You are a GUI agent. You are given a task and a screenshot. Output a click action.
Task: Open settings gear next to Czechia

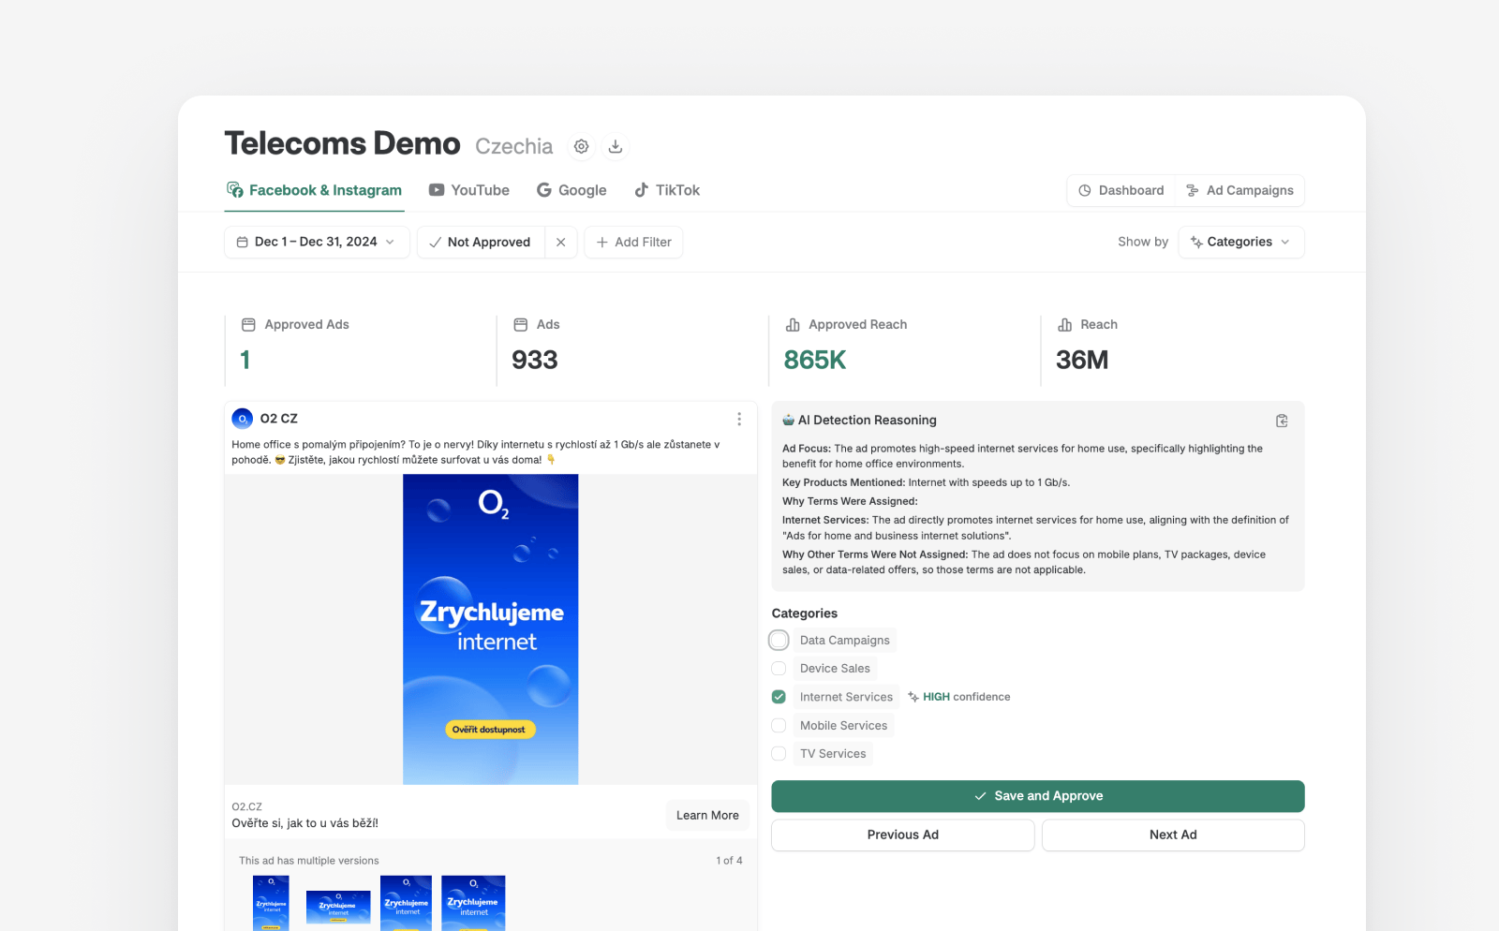(582, 146)
